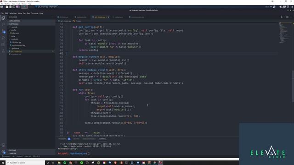The height and width of the screenshot is (165, 294).
Task: Switch to the Output panel tab
Action: tap(76, 139)
